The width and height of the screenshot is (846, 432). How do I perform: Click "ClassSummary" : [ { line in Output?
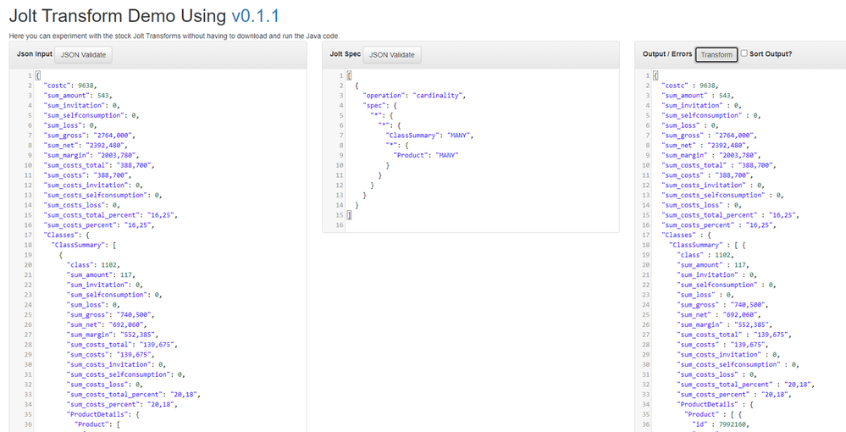click(707, 245)
